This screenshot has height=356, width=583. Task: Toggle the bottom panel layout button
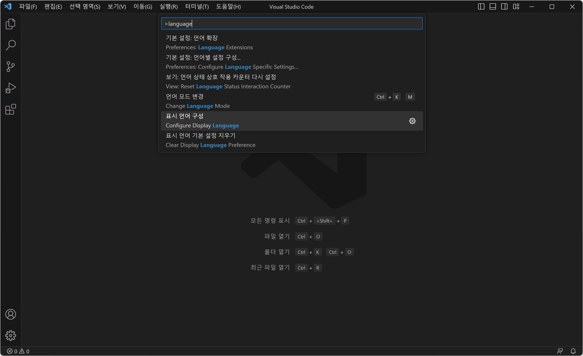pyautogui.click(x=493, y=7)
